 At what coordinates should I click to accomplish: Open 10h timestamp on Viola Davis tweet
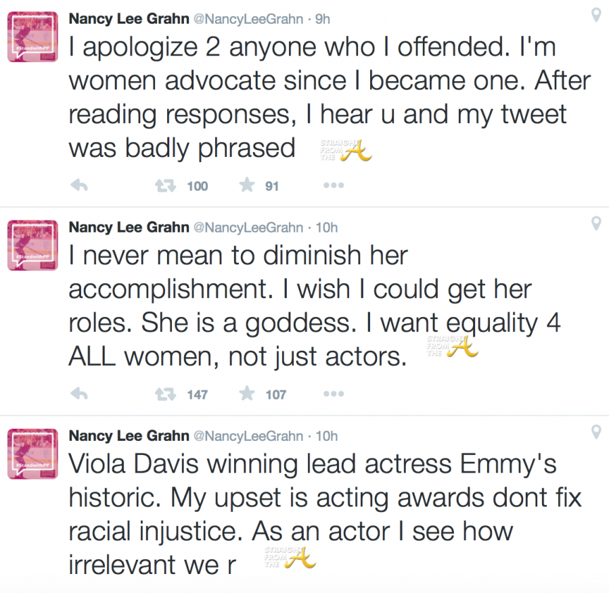[326, 435]
